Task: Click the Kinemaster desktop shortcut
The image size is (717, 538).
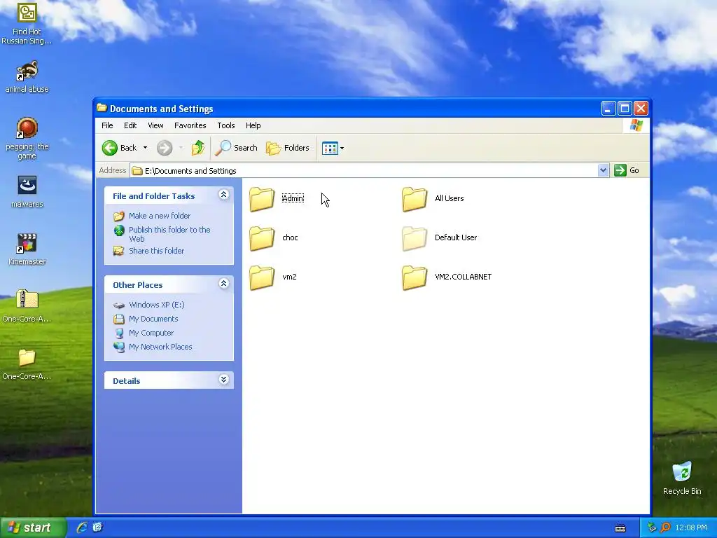Action: (27, 243)
